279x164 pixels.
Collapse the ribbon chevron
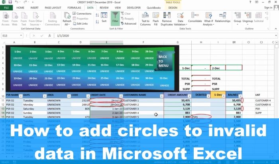click(276, 29)
